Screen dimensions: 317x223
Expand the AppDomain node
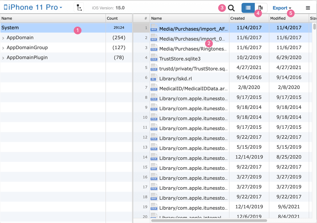coord(3,38)
